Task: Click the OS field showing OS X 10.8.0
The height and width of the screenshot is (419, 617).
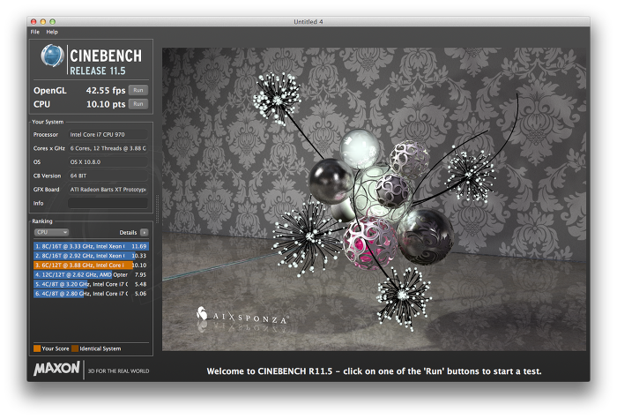Action: point(108,161)
